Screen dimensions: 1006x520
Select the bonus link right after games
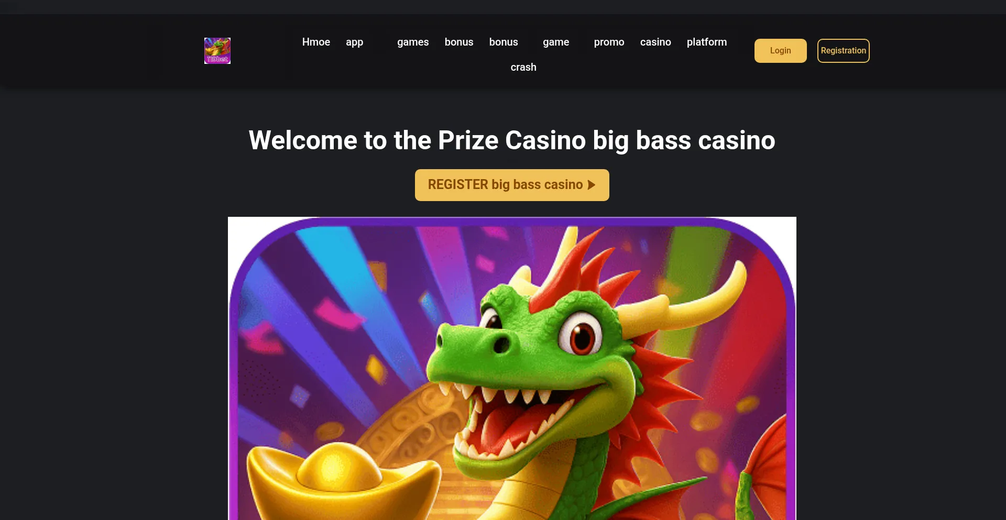click(x=459, y=42)
